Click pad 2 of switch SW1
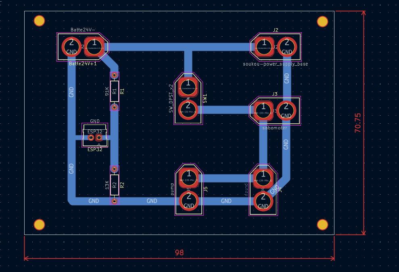 coord(188,110)
